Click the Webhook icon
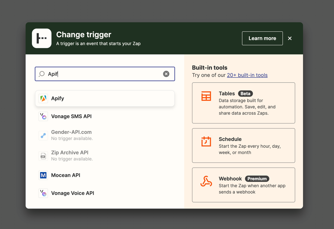This screenshot has width=334, height=229. (x=206, y=182)
